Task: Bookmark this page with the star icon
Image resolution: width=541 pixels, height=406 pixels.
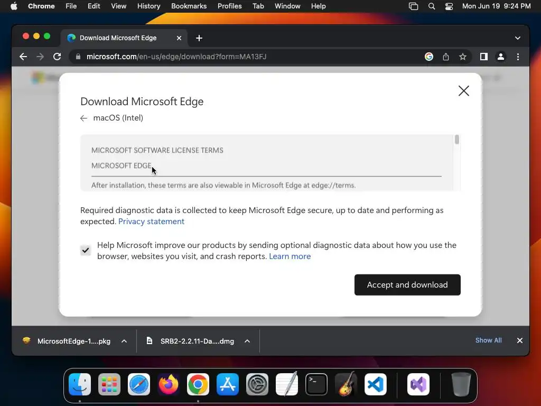Action: (463, 57)
